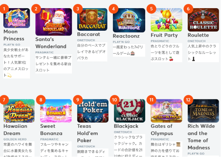Select the Classic Roulette game image
Screen dimensions: 221x157
click(203, 20)
